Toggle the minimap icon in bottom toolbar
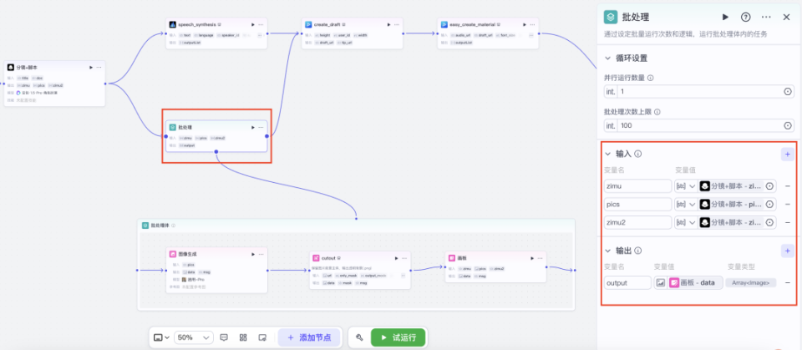The image size is (802, 350). click(262, 337)
